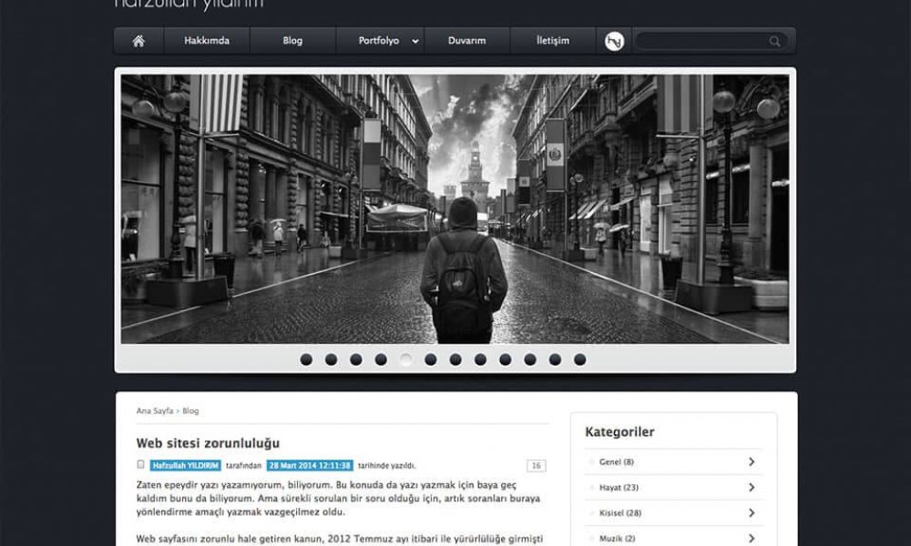Expand the Portfolyo dropdown menu
Viewport: 911px width, 546px height.
(415, 41)
